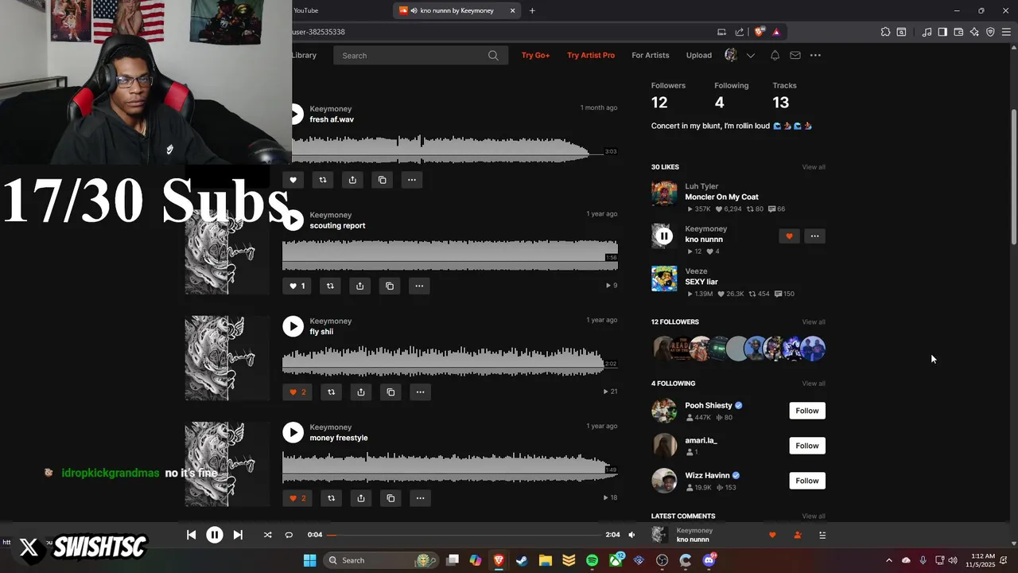
Task: Follow Pooh Shiesty
Action: (x=807, y=411)
